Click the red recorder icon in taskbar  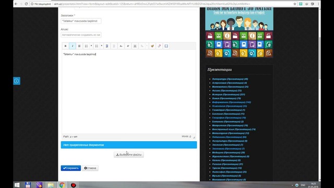(x=74, y=185)
